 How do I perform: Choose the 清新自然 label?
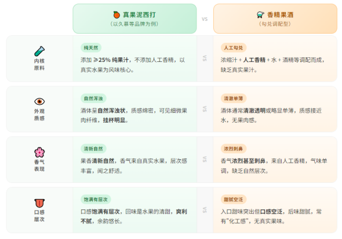[93, 149]
